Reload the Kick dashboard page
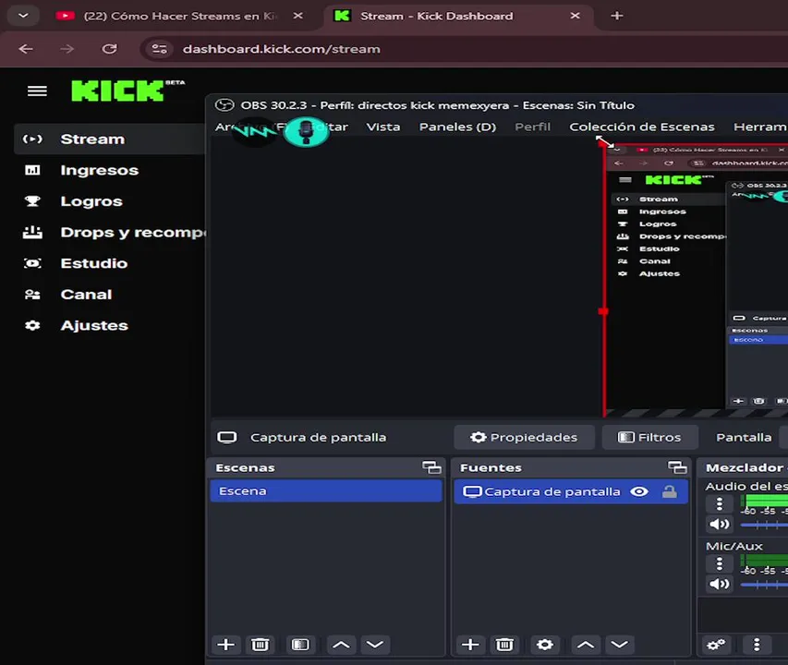The width and height of the screenshot is (788, 665). [x=109, y=49]
